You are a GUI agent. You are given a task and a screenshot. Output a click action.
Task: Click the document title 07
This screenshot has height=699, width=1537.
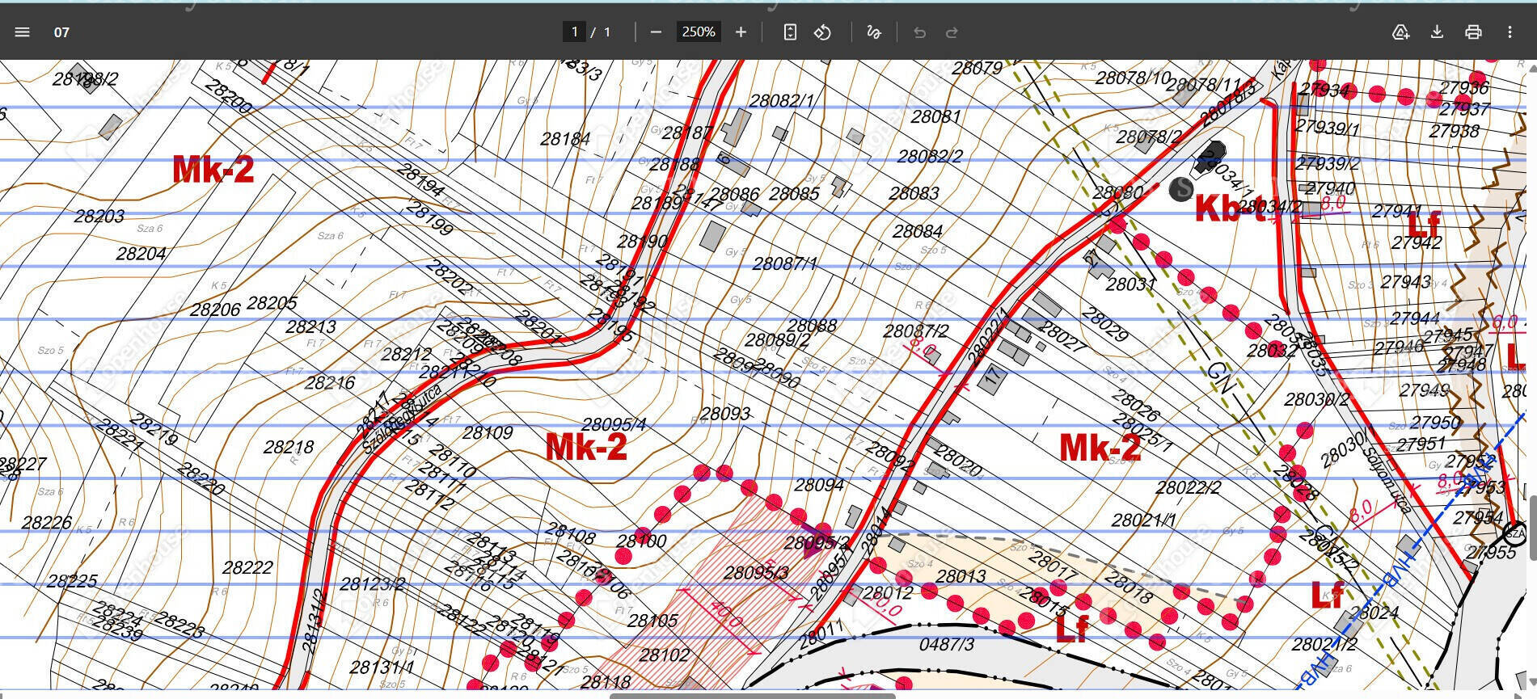(x=61, y=32)
